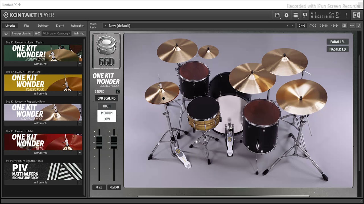Image resolution: width=364 pixels, height=204 pixels.
Task: Hit the top-right crash cymbal
Action: (284, 62)
